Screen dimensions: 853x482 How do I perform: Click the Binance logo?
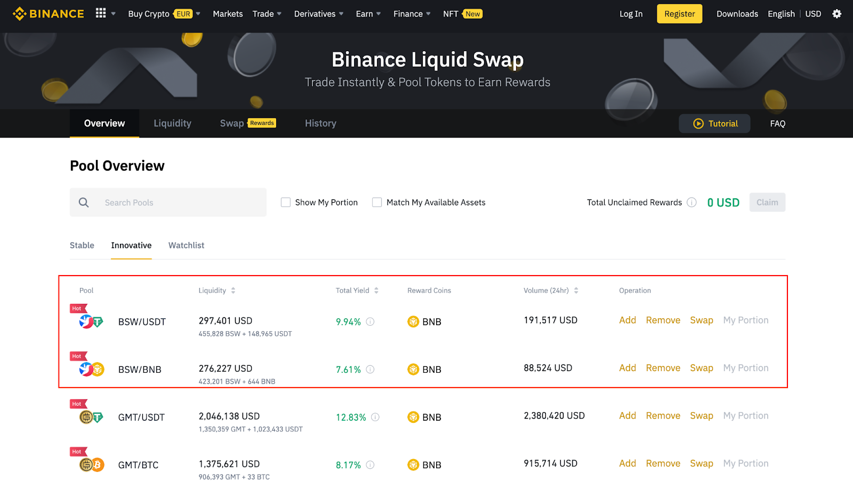coord(48,14)
